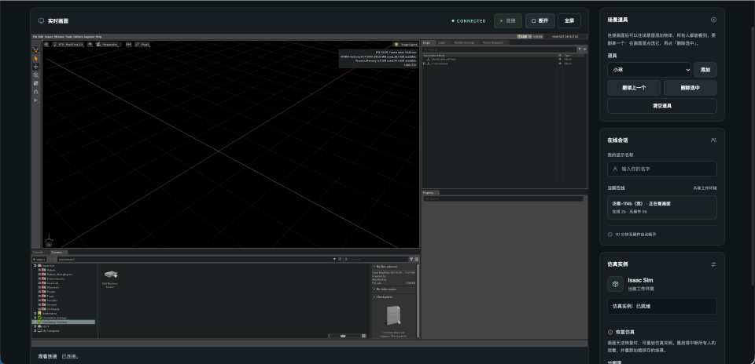Click the 连接 connect button
The width and height of the screenshot is (755, 364).
tap(508, 20)
